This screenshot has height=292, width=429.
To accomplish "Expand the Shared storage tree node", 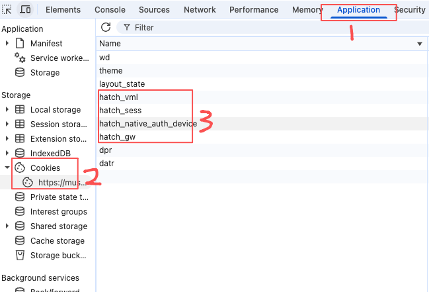I will point(7,226).
